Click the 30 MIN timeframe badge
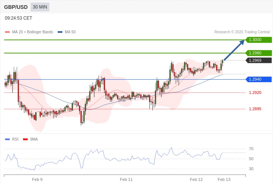Image resolution: width=273 pixels, height=185 pixels. pos(40,7)
